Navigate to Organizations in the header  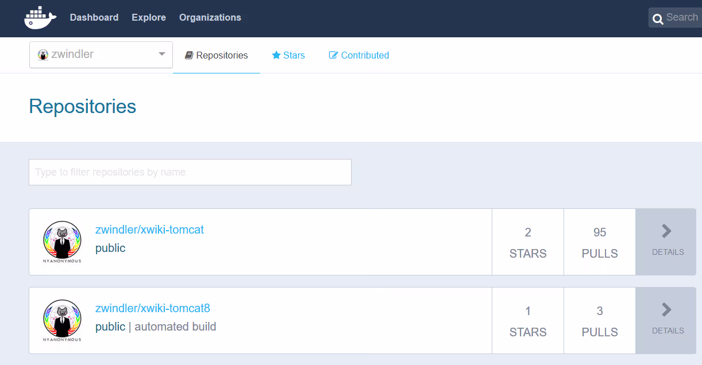[x=210, y=18]
